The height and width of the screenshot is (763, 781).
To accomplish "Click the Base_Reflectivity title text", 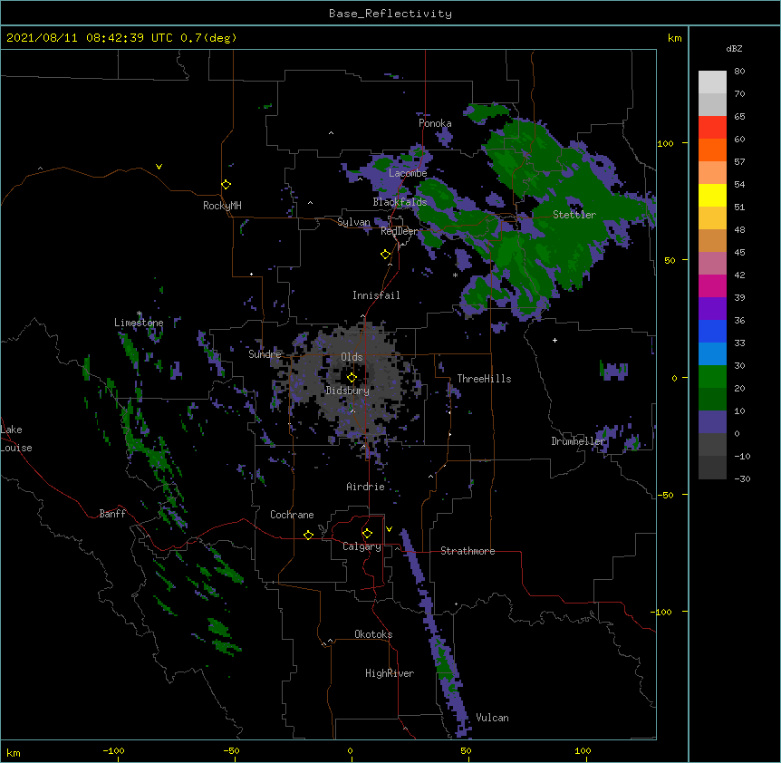I will 390,14.
